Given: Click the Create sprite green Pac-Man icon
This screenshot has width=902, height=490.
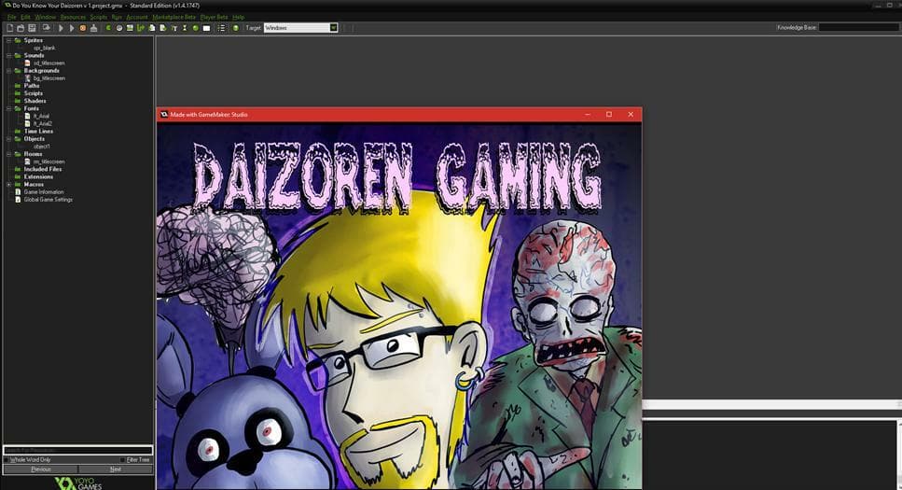Looking at the screenshot, I should pyautogui.click(x=109, y=28).
